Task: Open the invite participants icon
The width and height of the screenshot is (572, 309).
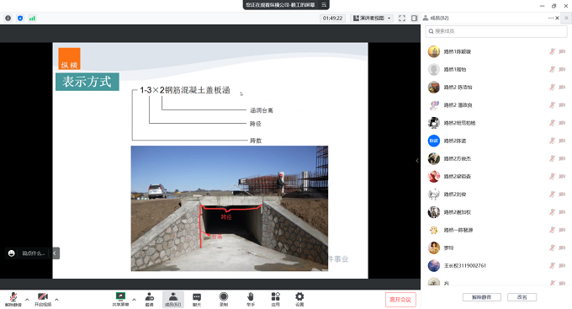Action: tap(149, 299)
